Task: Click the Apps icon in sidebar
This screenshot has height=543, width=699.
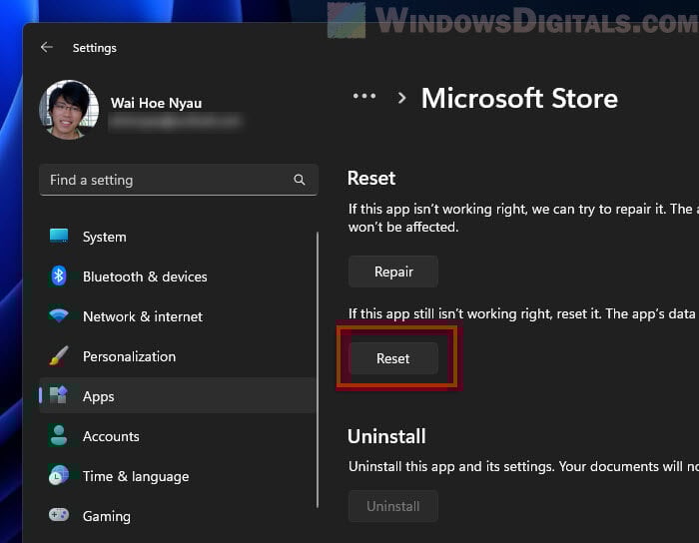Action: click(58, 395)
